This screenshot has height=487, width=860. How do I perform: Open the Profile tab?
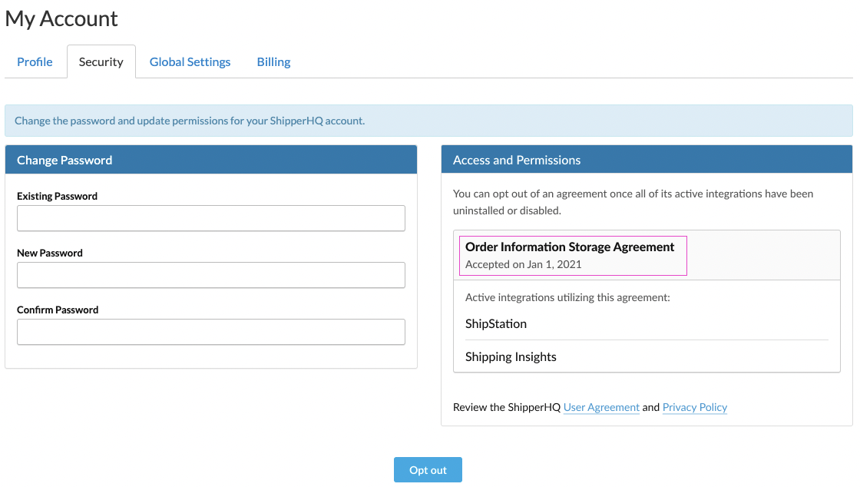tap(35, 62)
